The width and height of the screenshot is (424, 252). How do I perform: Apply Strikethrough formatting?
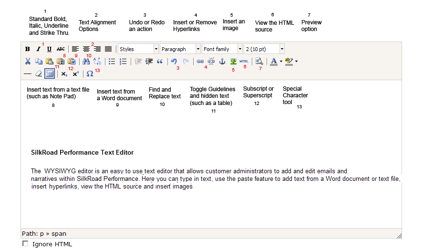click(61, 49)
